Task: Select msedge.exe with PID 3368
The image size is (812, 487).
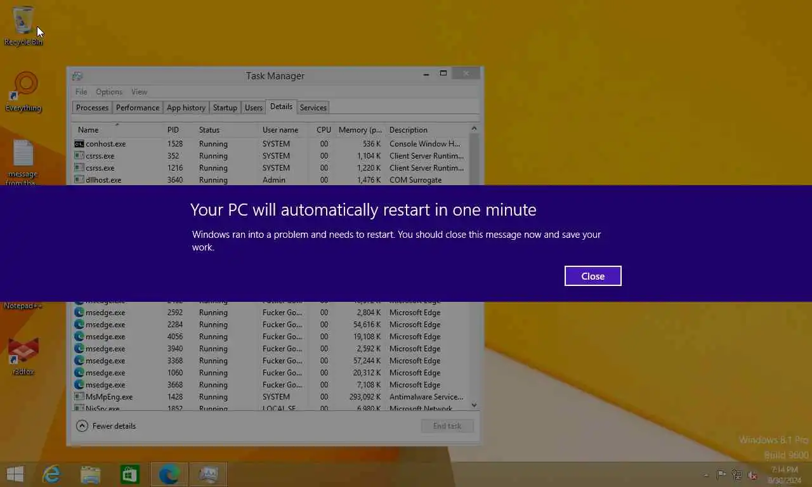Action: coord(271,361)
